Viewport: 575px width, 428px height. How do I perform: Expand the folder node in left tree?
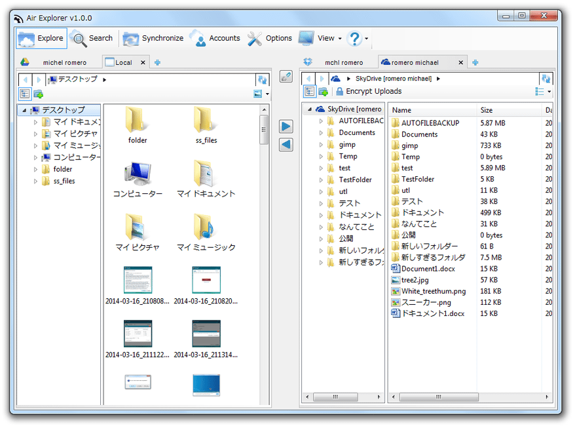pos(35,170)
